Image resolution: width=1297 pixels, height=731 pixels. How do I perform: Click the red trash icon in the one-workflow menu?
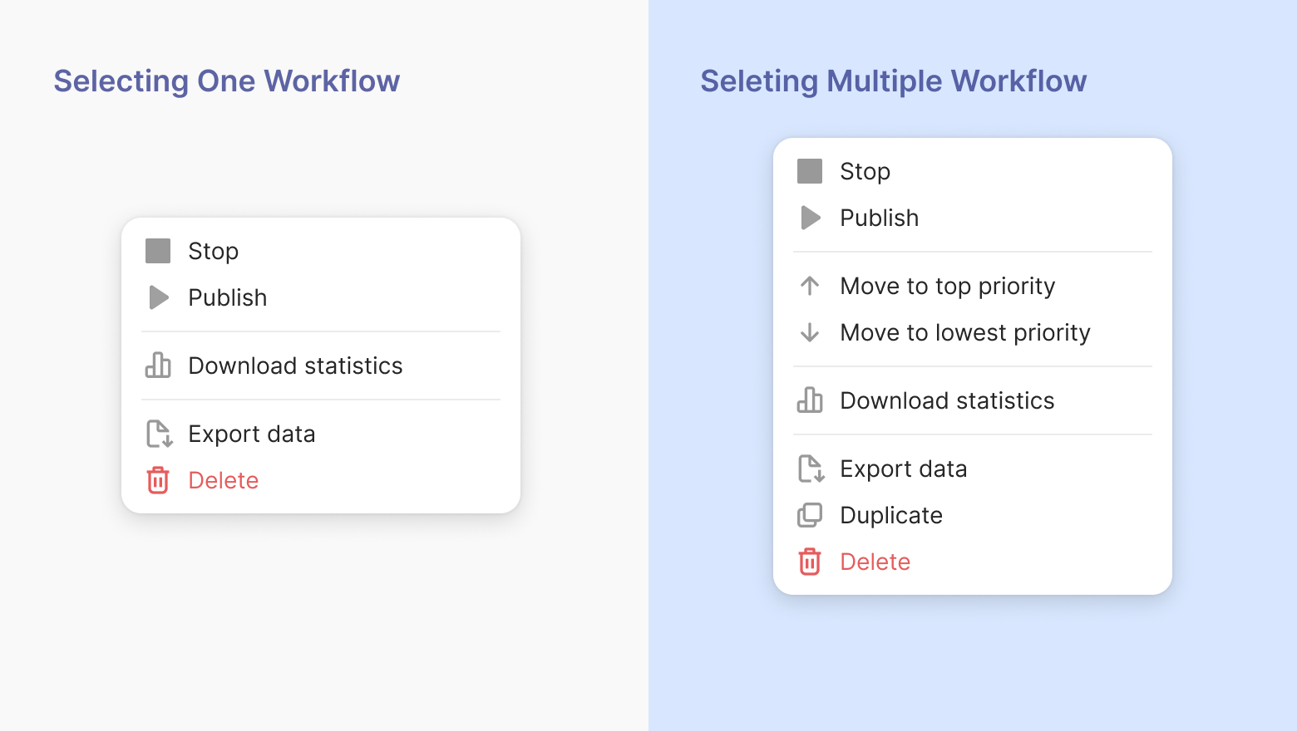[158, 480]
